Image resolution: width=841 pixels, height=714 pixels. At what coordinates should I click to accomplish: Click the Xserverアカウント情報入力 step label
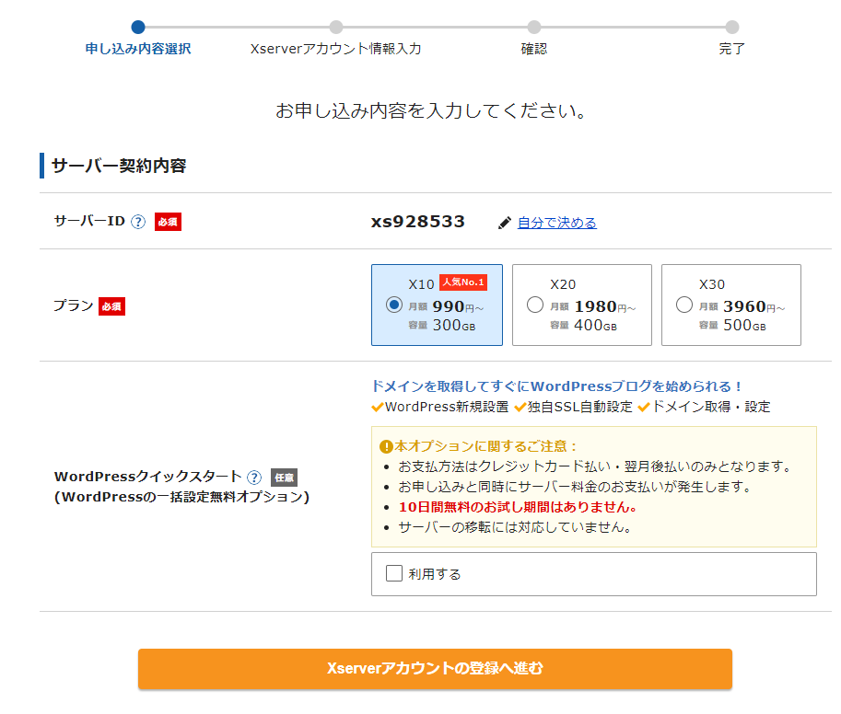pos(336,49)
